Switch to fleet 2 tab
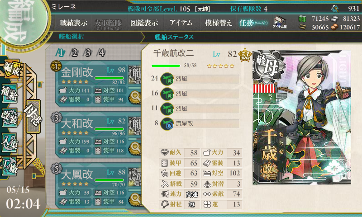The width and height of the screenshot is (362, 217). point(74,53)
